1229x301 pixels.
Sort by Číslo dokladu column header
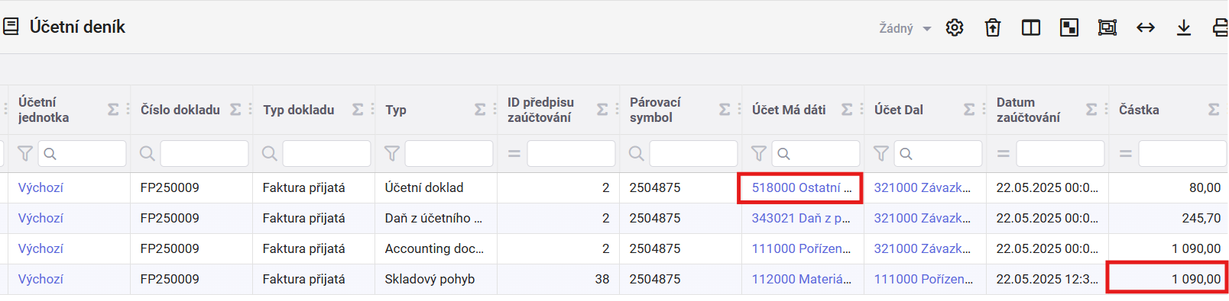tap(180, 110)
